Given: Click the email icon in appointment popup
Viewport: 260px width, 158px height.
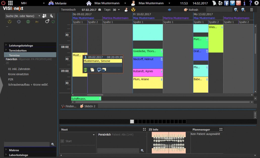Looking at the screenshot, I should pos(104,70).
